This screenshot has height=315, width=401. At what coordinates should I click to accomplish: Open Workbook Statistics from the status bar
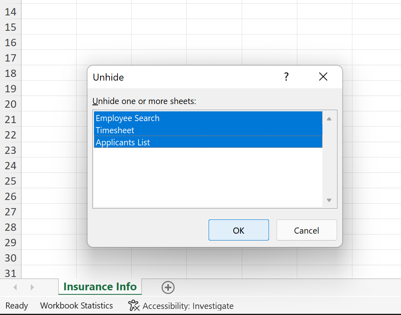[x=77, y=306]
